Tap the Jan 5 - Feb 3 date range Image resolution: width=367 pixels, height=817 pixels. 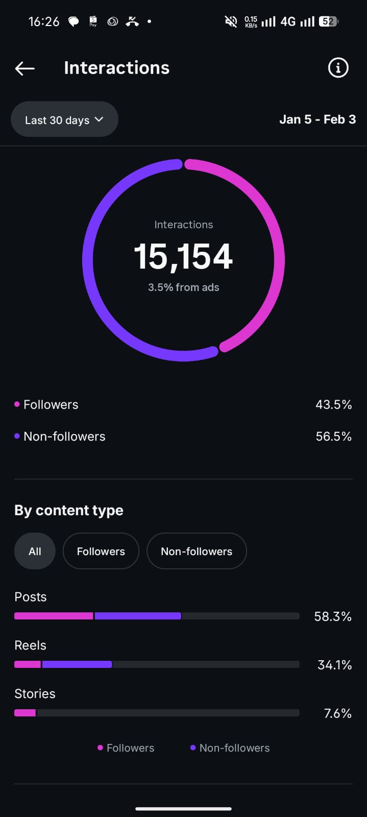(x=317, y=119)
